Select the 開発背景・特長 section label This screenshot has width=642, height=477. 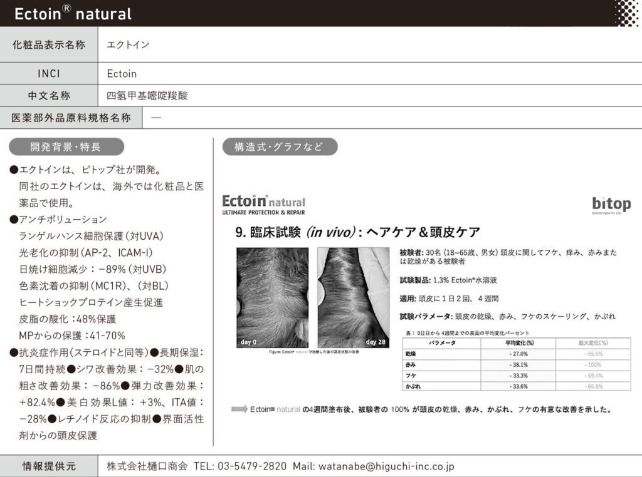[66, 147]
